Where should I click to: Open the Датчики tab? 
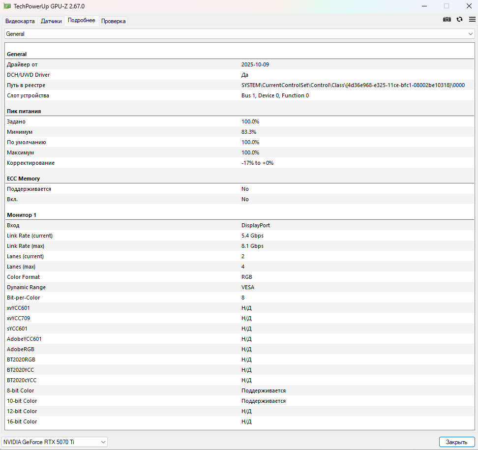pyautogui.click(x=51, y=21)
